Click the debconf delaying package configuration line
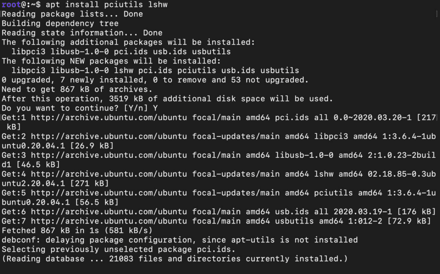Screen dimensions: 440x274 coord(180,240)
